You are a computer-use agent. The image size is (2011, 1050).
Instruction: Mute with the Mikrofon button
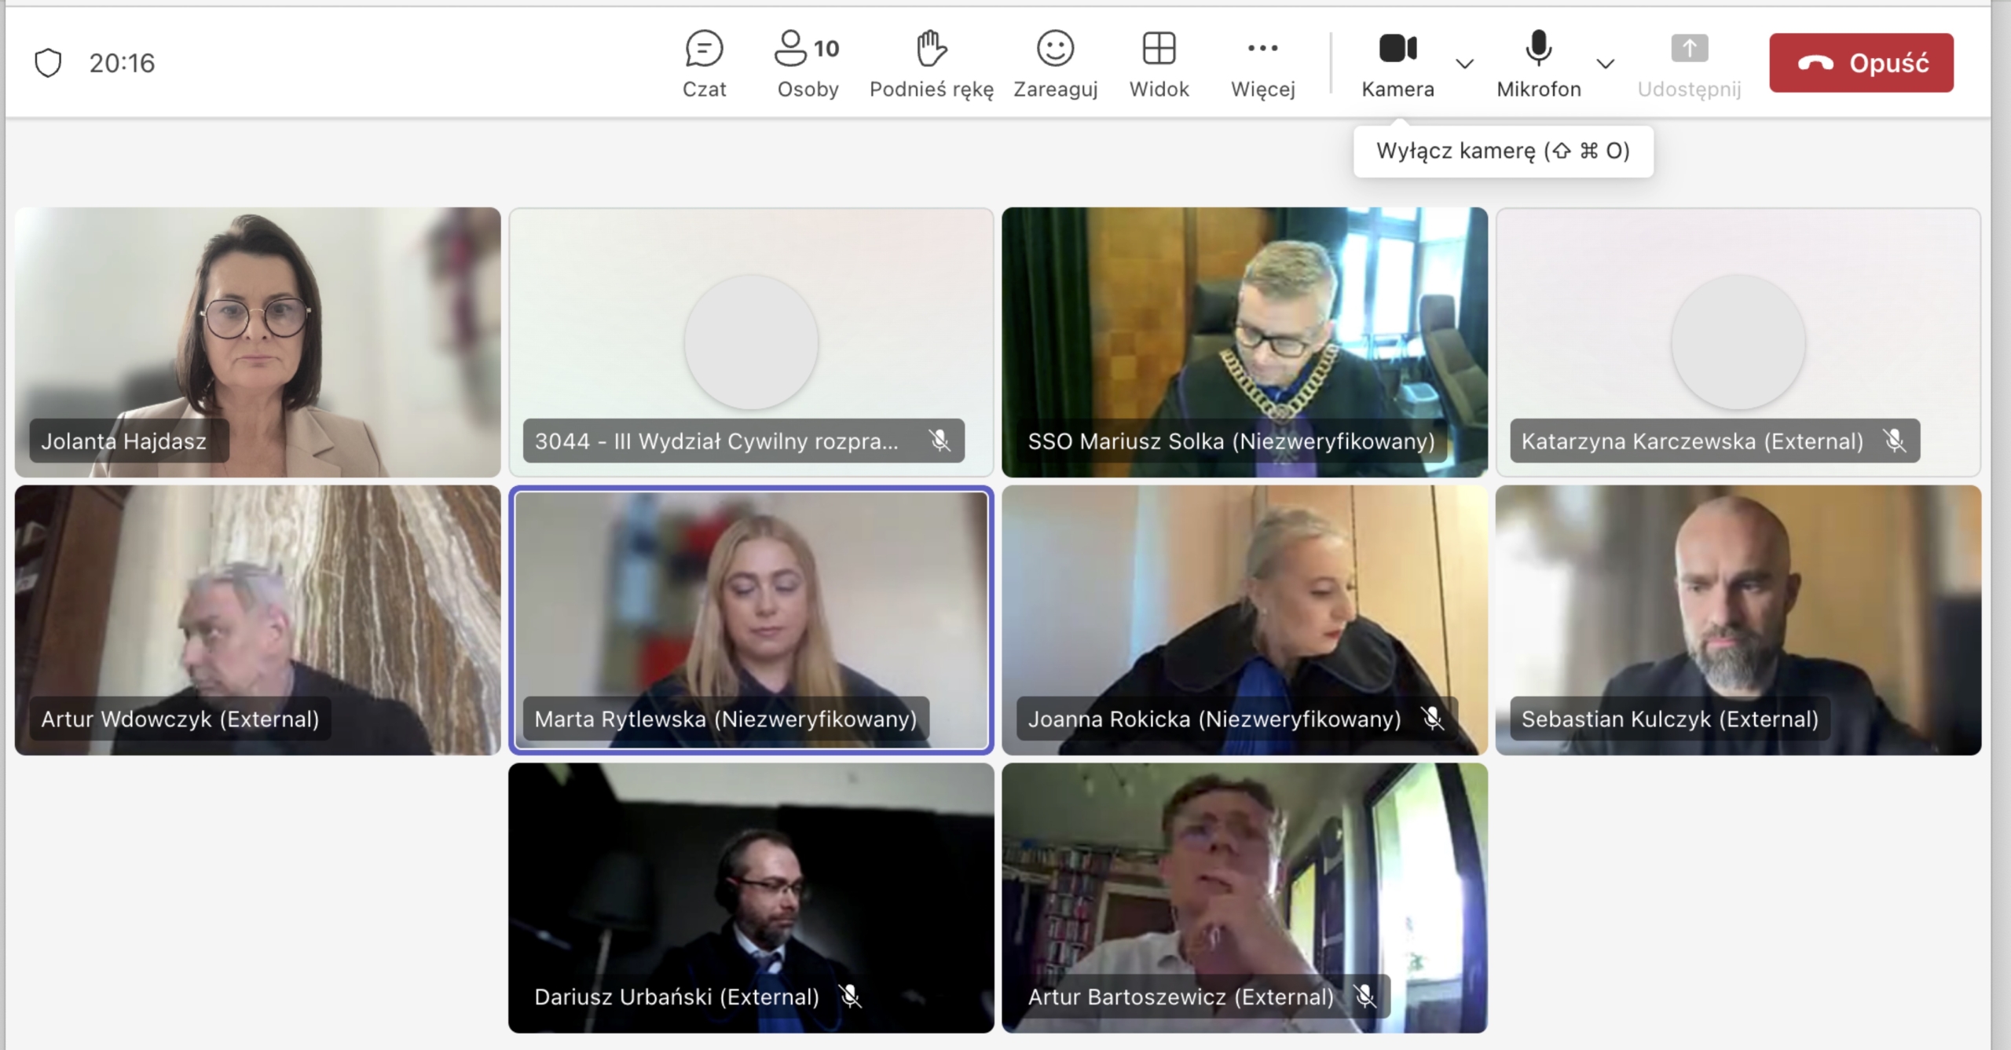(x=1538, y=64)
